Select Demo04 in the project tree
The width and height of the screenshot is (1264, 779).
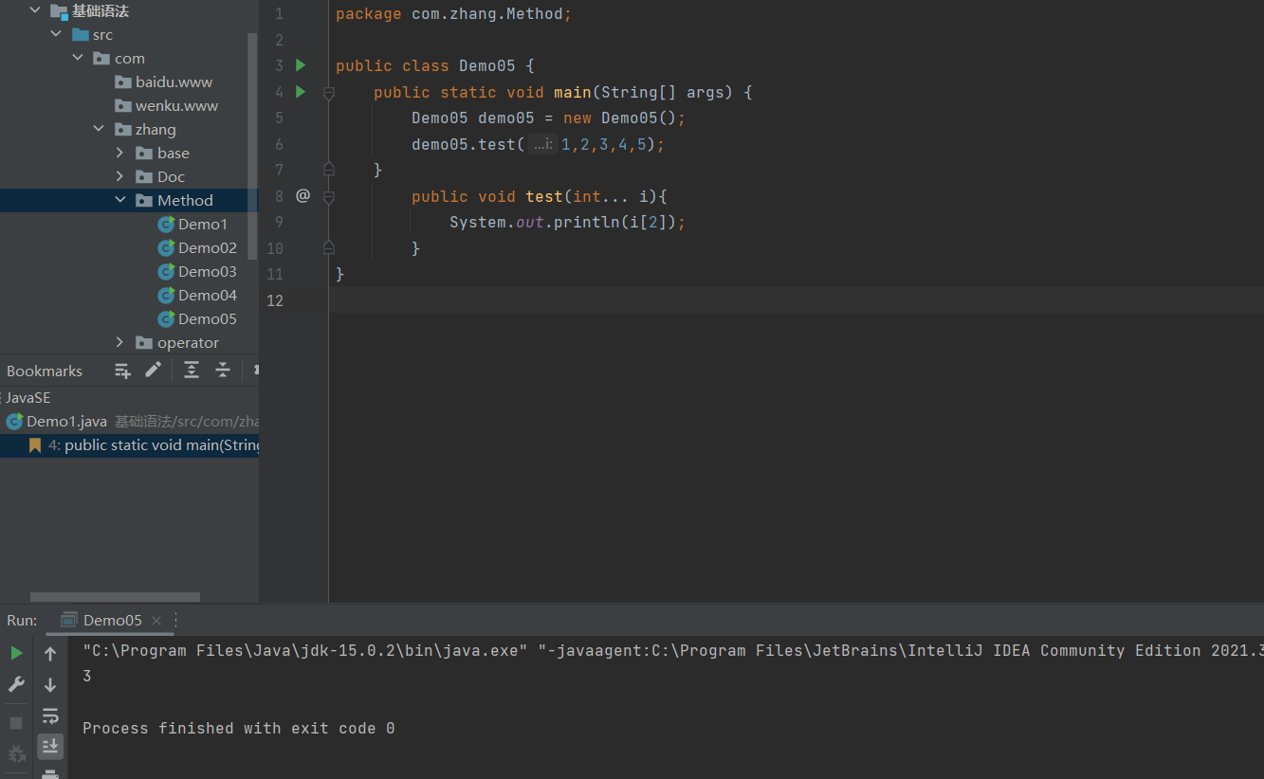tap(208, 295)
